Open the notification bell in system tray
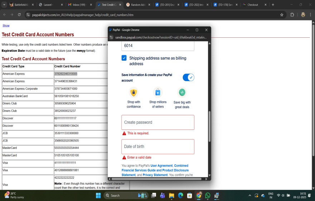The image size is (315, 201). (309, 195)
